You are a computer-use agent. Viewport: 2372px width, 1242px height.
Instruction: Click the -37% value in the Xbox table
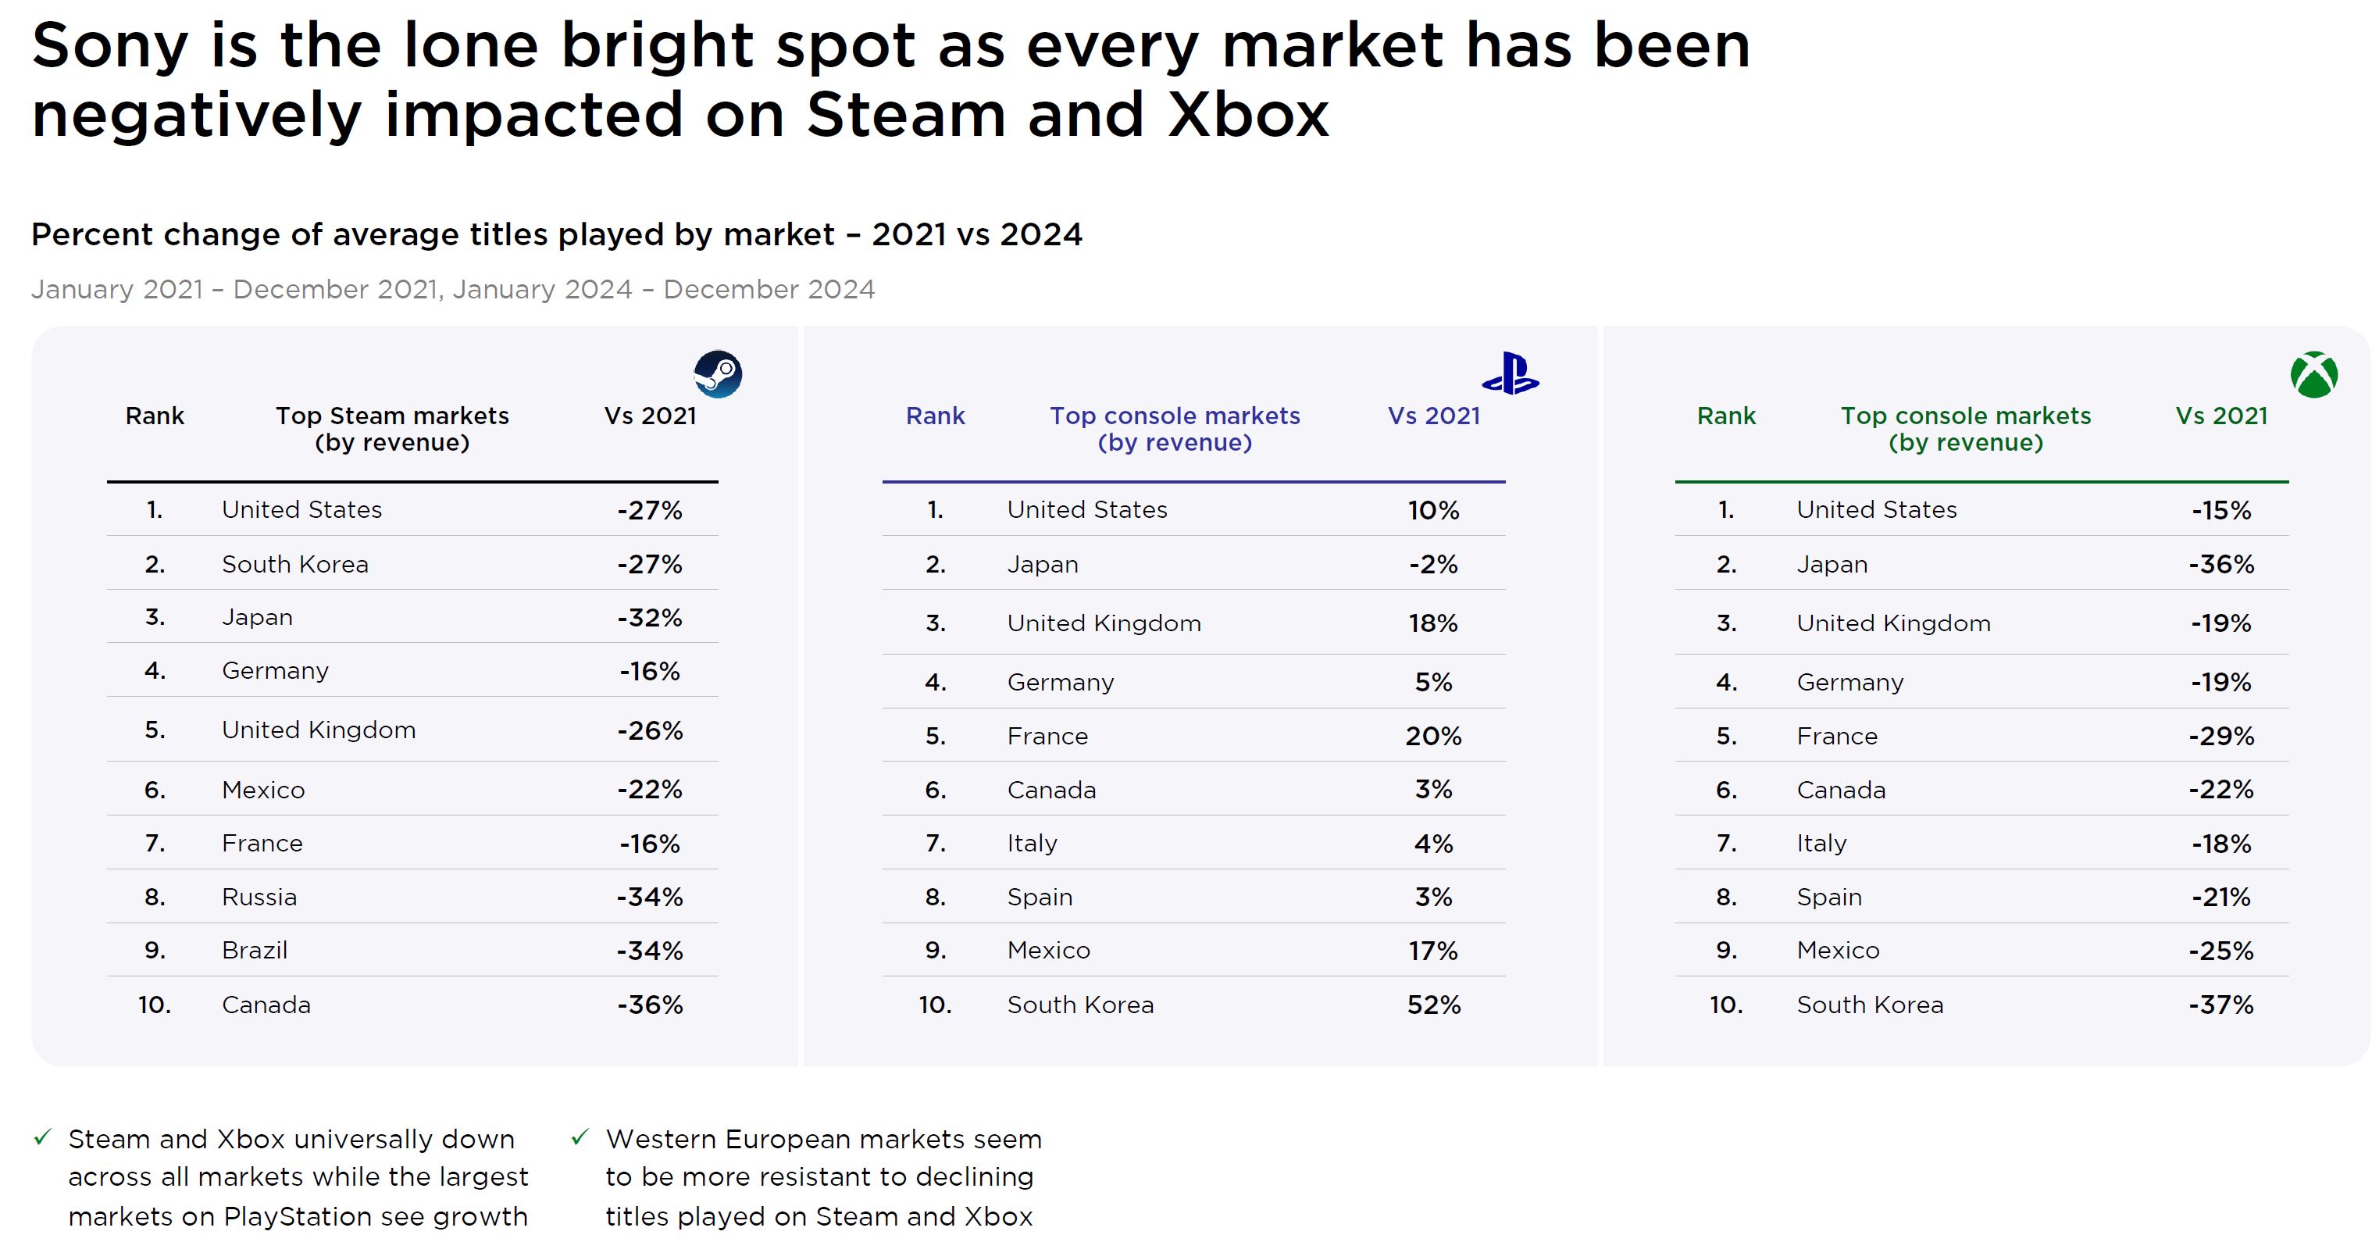[2221, 1005]
